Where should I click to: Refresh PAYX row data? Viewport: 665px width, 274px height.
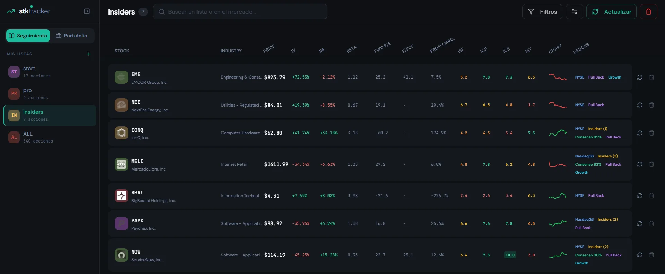pyautogui.click(x=640, y=223)
